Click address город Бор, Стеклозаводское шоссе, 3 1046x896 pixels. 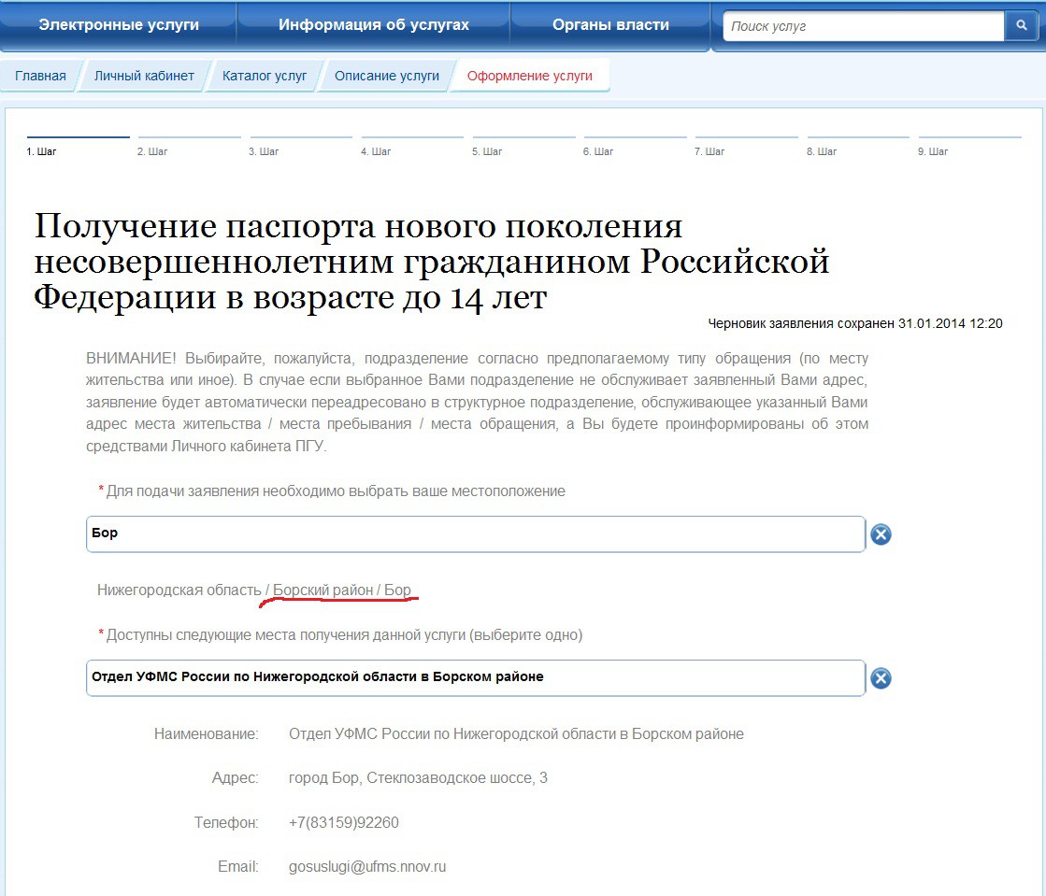[418, 778]
